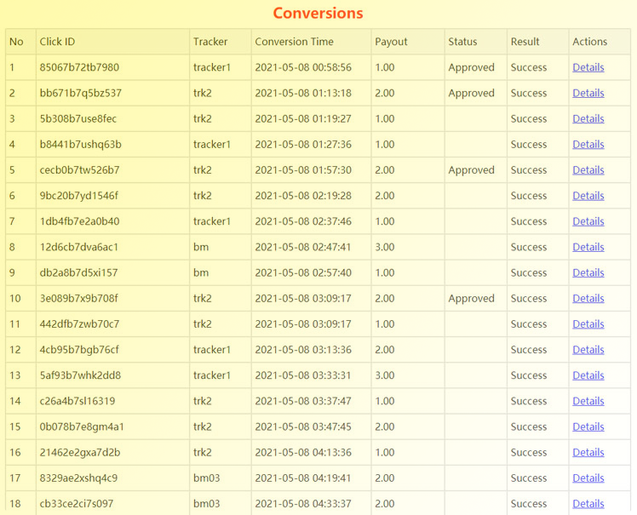Click the Click ID column header

pyautogui.click(x=57, y=42)
